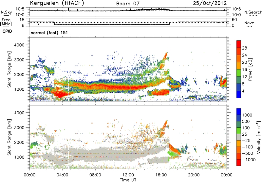Screen dimensions: 262x182
Task: Click the 'CPID' label
Action: (7, 31)
